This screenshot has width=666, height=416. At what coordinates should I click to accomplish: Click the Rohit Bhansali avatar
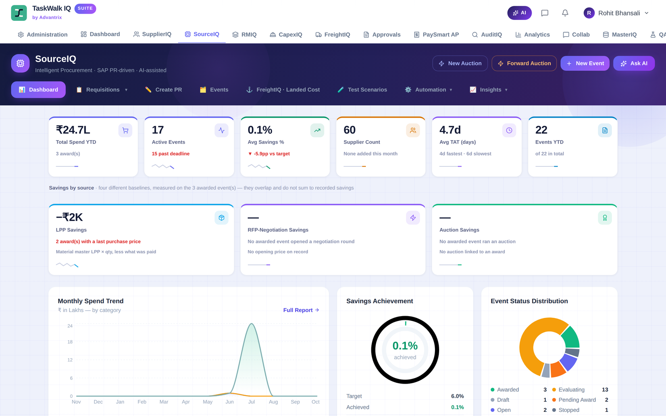click(589, 13)
